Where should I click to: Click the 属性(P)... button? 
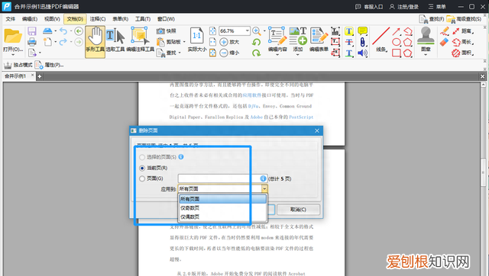(x=50, y=65)
